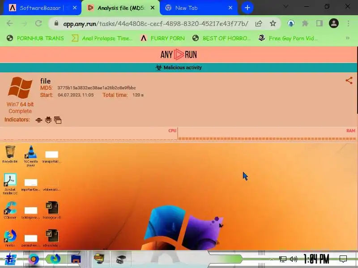Select the VLC media player desktop icon
Viewport: 358px width, 268px height.
tap(30, 156)
